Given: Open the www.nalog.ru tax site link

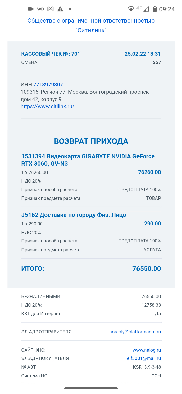Looking at the screenshot, I should tap(147, 350).
